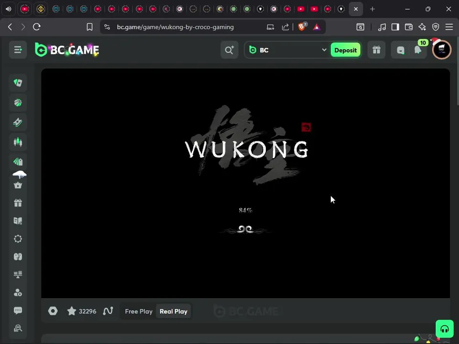Open the sidebar chat bubble icon

pos(18,311)
